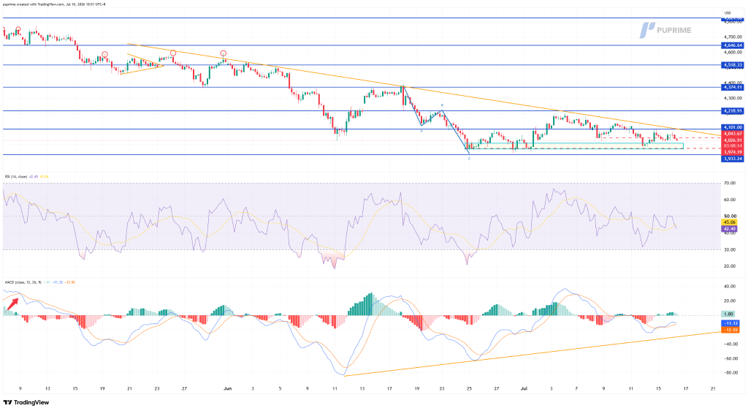The image size is (748, 411).
Task: Click the wave label B at the swing high
Action: point(442,105)
